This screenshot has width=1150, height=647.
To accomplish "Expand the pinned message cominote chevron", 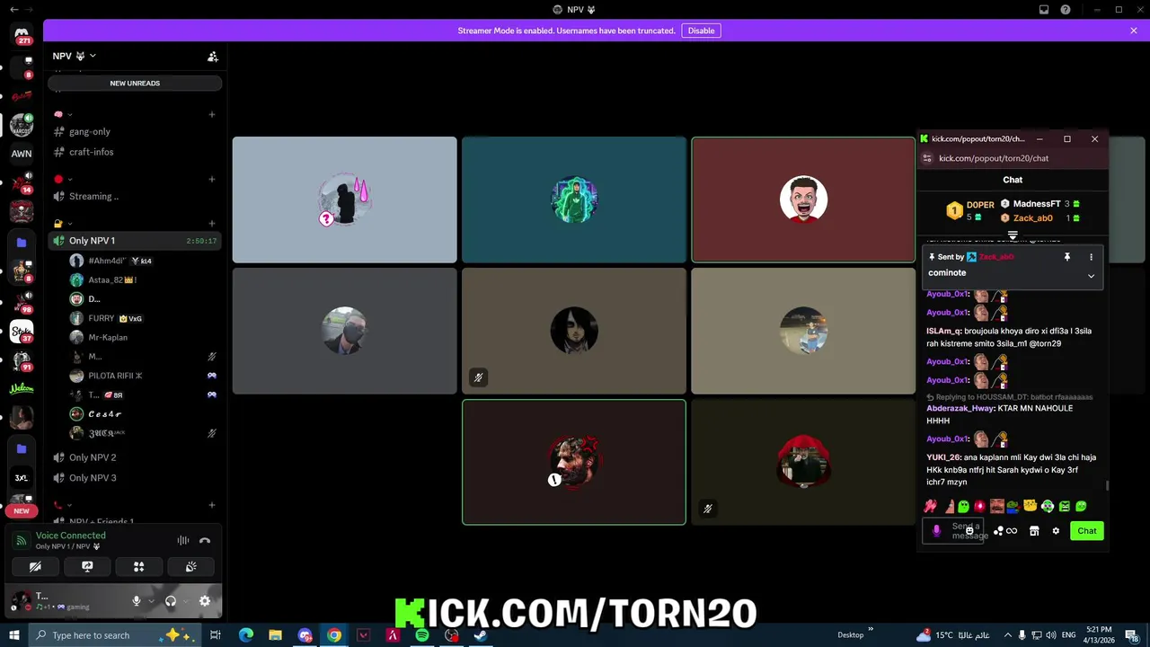I will pyautogui.click(x=1091, y=276).
